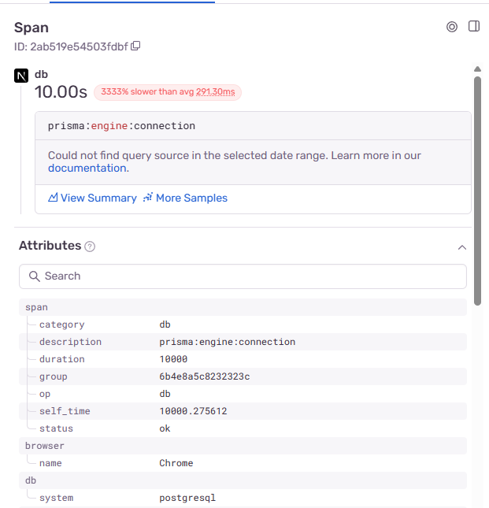This screenshot has width=489, height=508.
Task: Select the span group in attributes tree
Action: point(37,307)
